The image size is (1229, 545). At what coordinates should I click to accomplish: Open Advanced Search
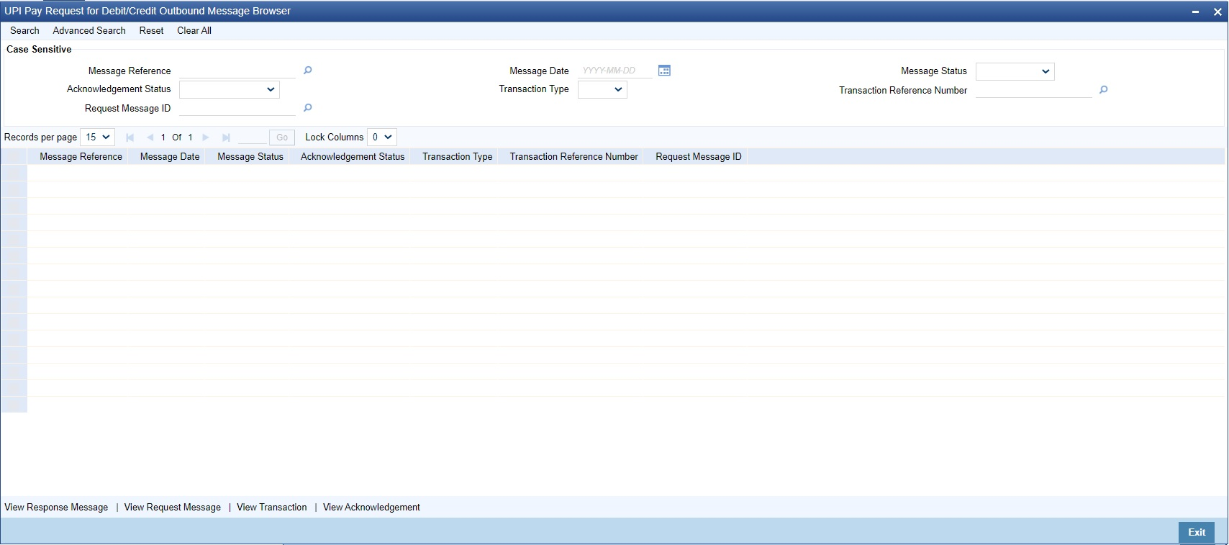tap(89, 30)
